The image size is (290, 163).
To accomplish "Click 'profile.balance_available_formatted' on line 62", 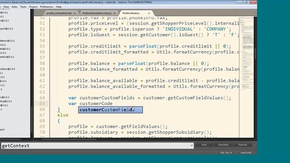I will pos(117,86).
